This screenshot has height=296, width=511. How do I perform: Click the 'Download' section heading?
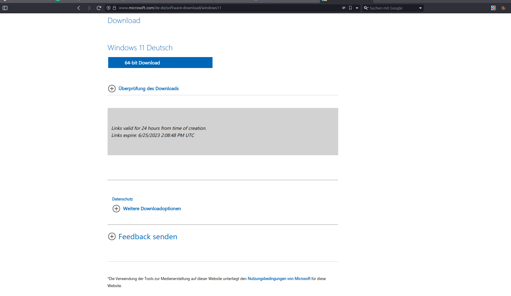[x=124, y=20]
